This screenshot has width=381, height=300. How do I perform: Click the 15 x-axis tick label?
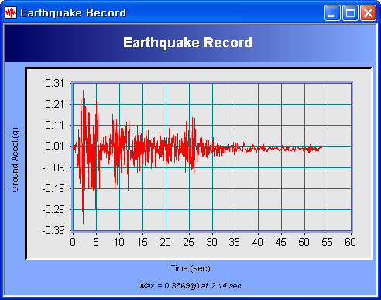click(x=142, y=242)
